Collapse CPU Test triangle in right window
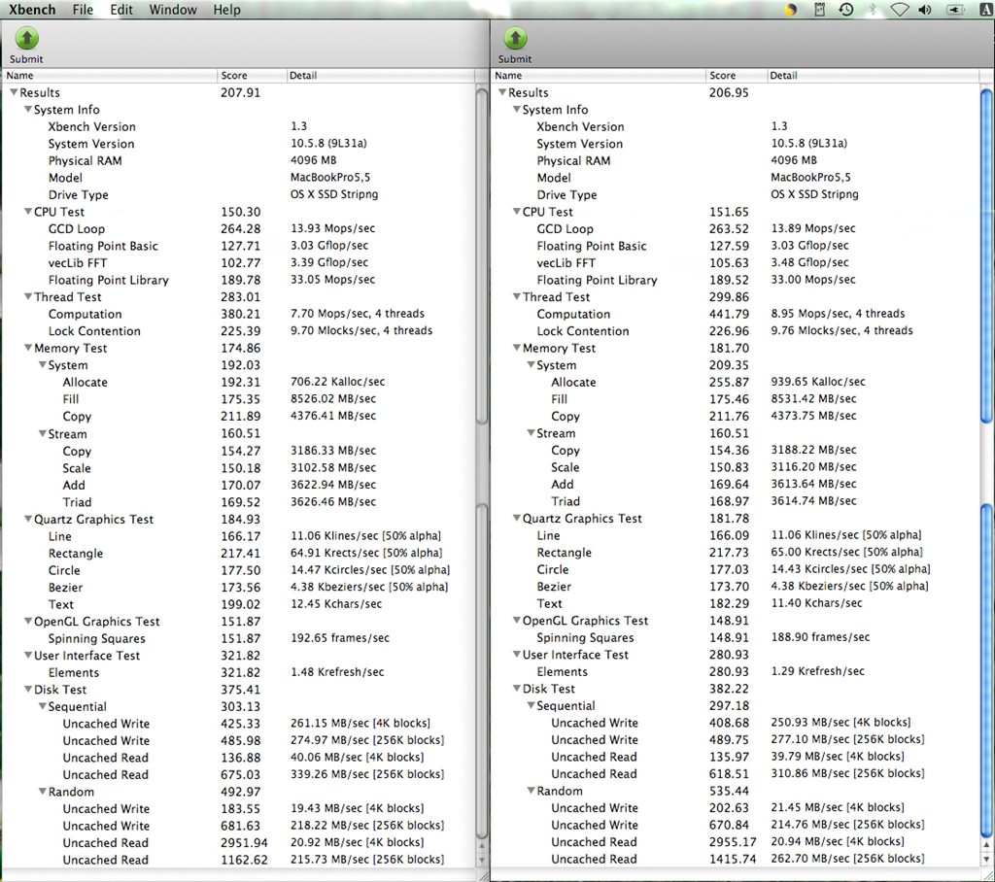The width and height of the screenshot is (995, 882). point(516,212)
